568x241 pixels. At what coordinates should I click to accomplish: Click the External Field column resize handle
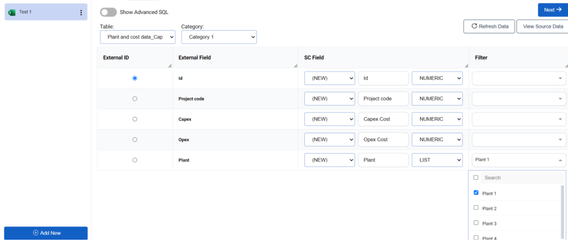(x=295, y=66)
